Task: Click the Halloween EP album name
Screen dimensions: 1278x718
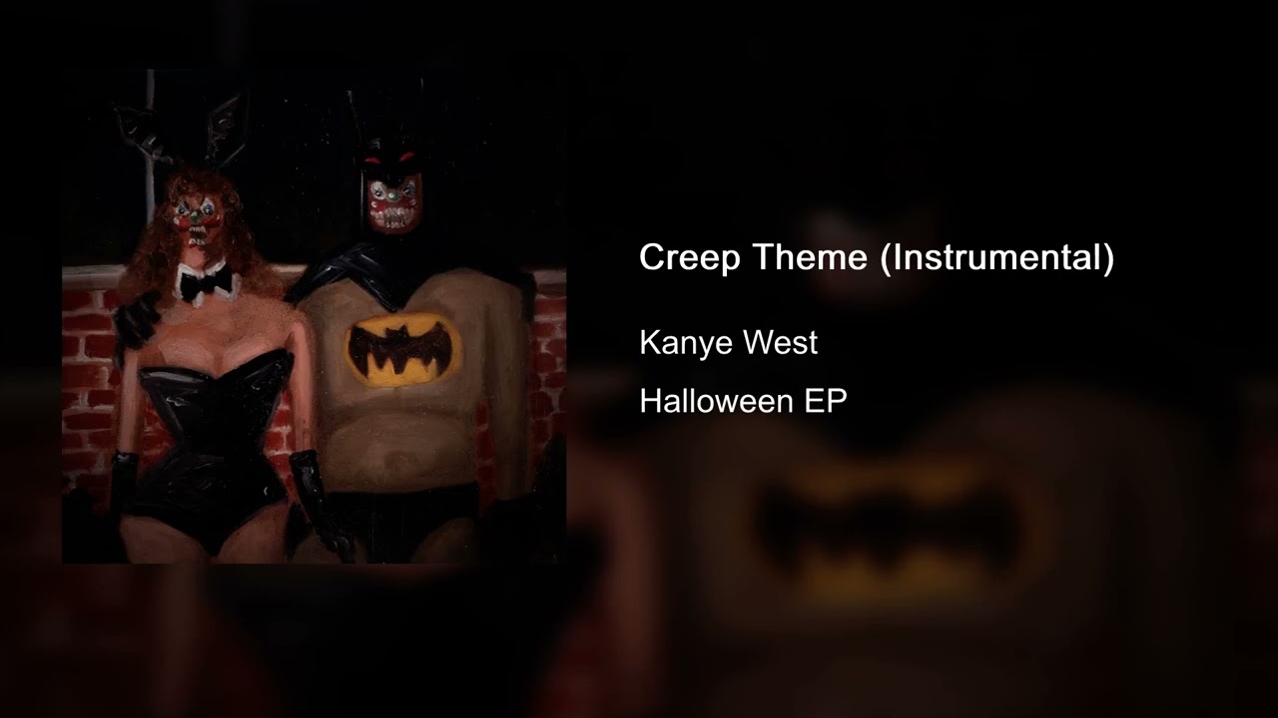Action: tap(744, 401)
